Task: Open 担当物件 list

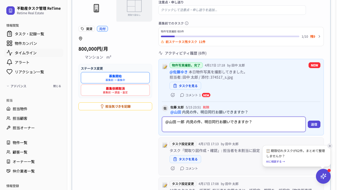Action: 34,109
